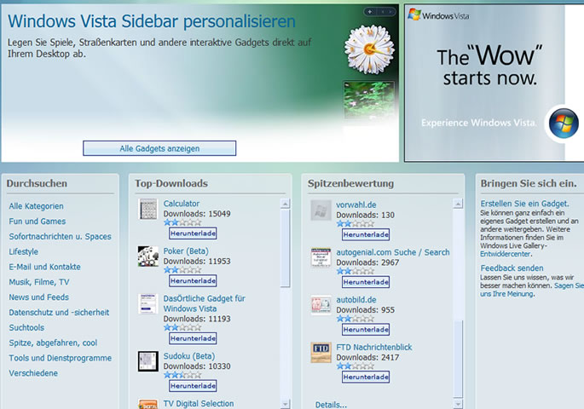Image resolution: width=584 pixels, height=409 pixels.
Task: Open the Calculator gadget link
Action: point(182,204)
